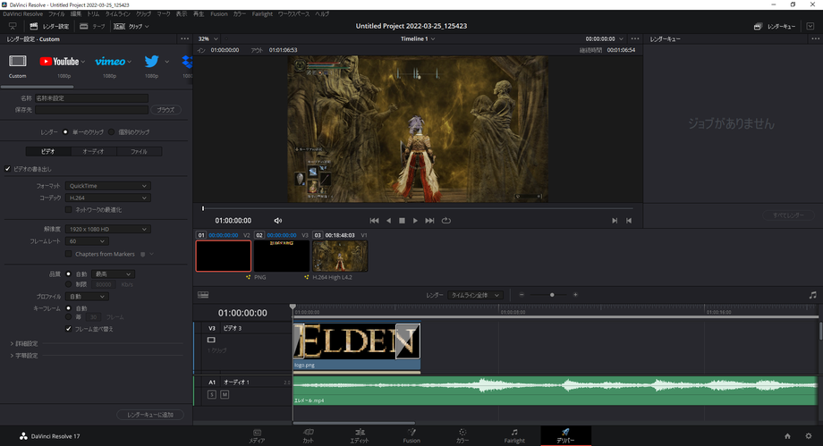Open render settings options three-dot menu

(x=185, y=38)
